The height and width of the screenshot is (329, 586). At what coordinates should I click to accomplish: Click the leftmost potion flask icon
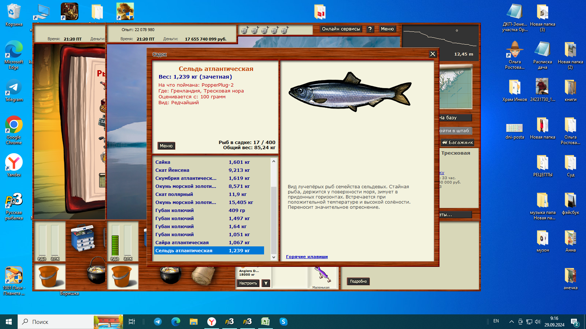tap(245, 30)
